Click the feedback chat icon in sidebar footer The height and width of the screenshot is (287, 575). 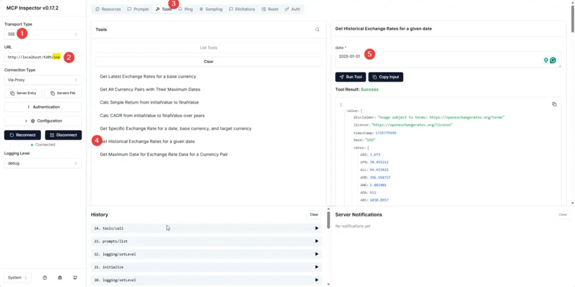point(75,277)
